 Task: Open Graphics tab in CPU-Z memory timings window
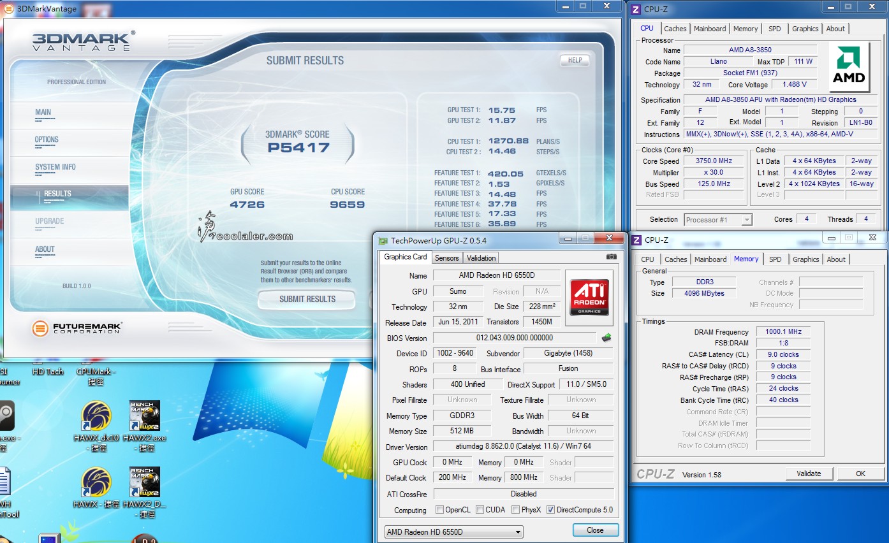[805, 259]
